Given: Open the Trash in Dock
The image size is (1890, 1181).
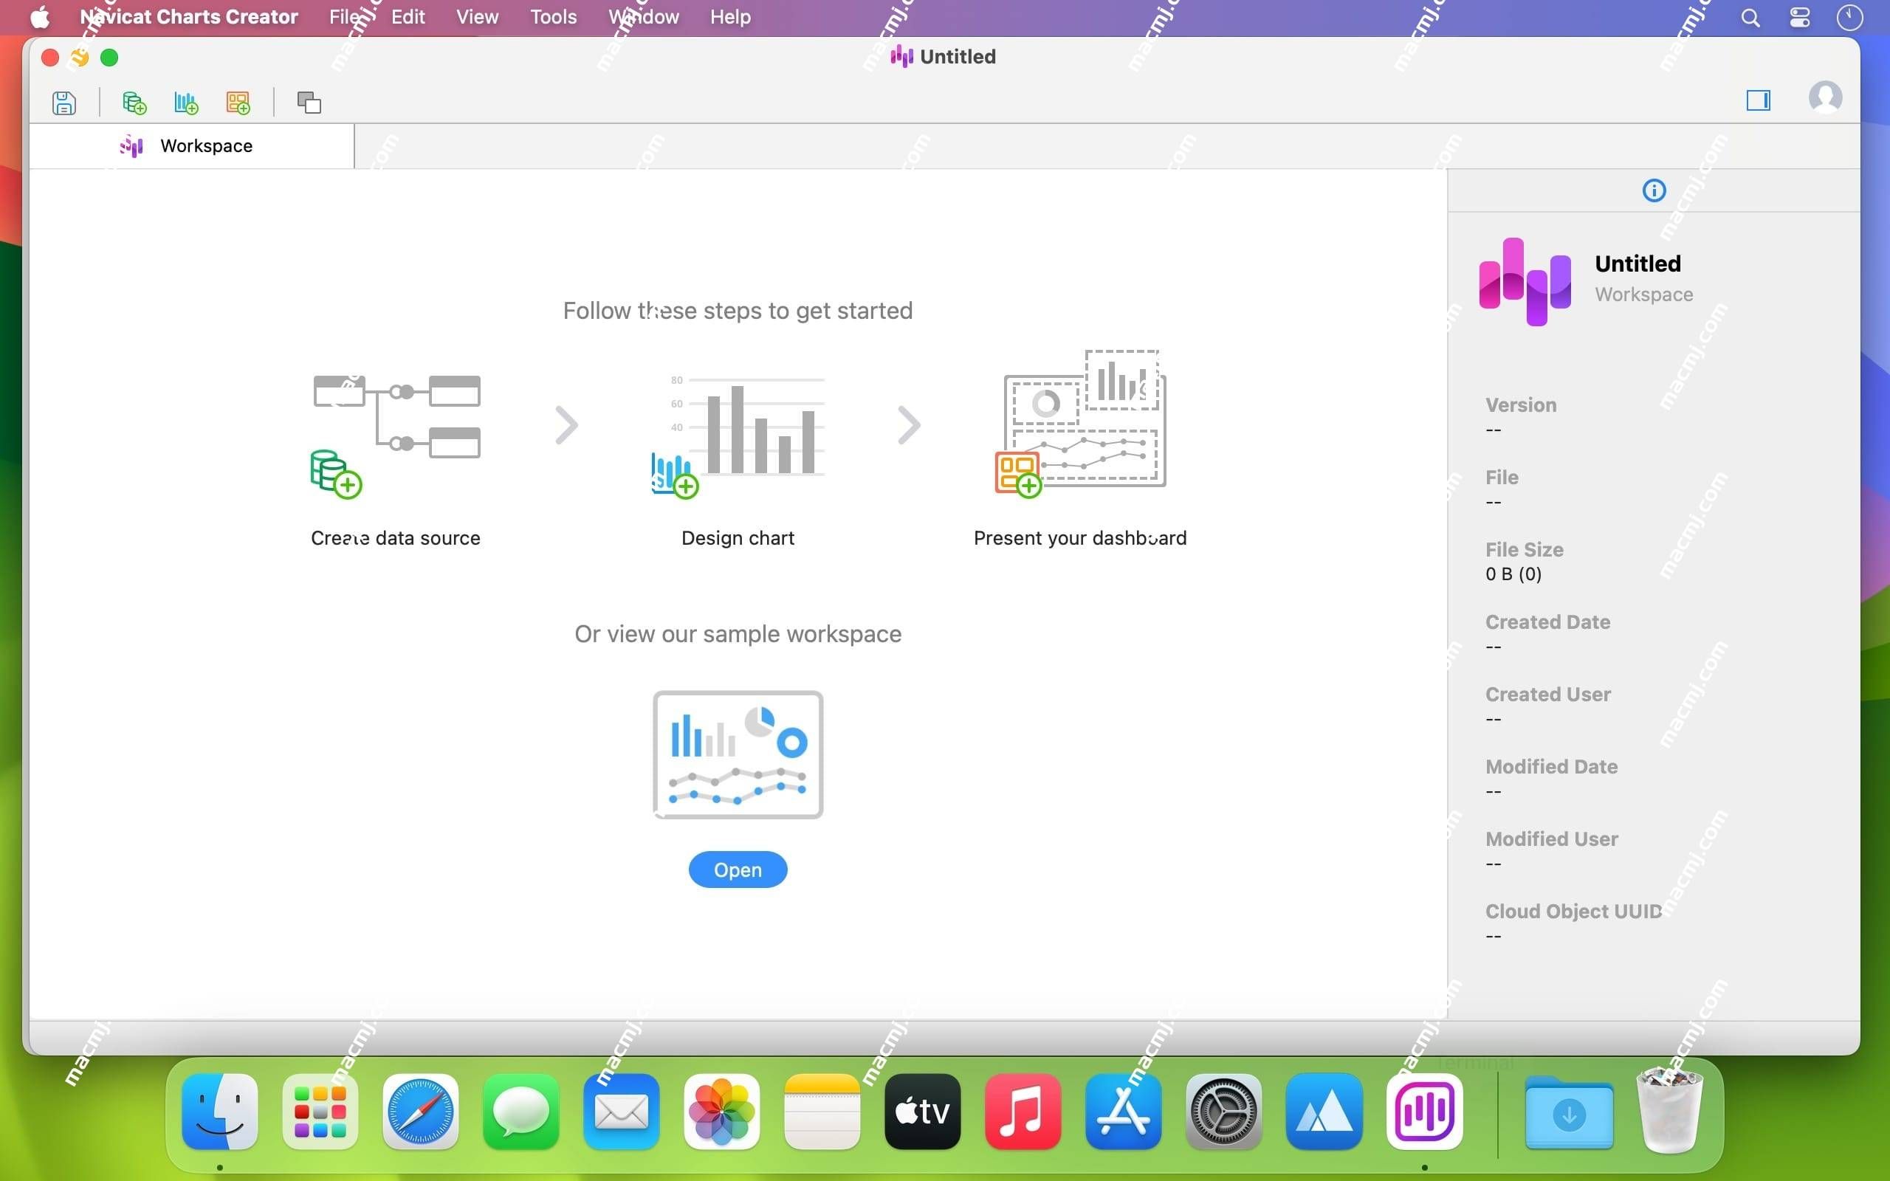Looking at the screenshot, I should 1669,1111.
